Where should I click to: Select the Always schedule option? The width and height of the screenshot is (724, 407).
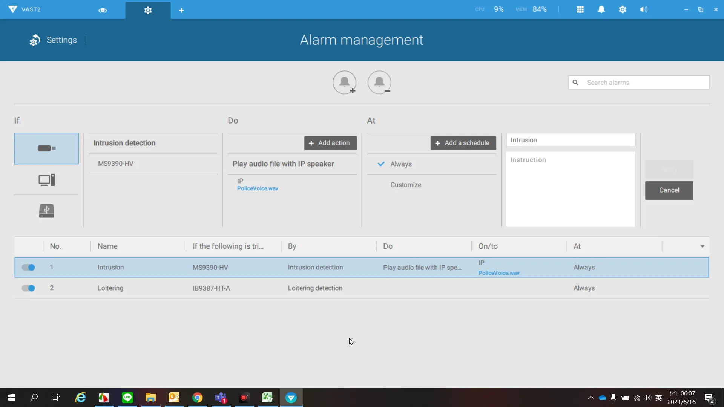(x=401, y=164)
